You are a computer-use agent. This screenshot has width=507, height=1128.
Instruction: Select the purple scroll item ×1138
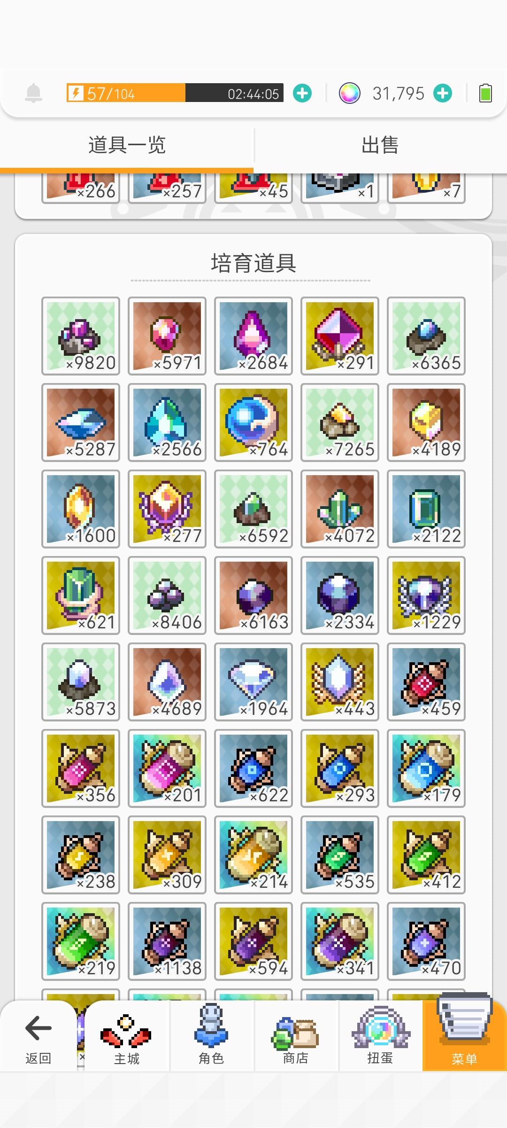point(167,941)
